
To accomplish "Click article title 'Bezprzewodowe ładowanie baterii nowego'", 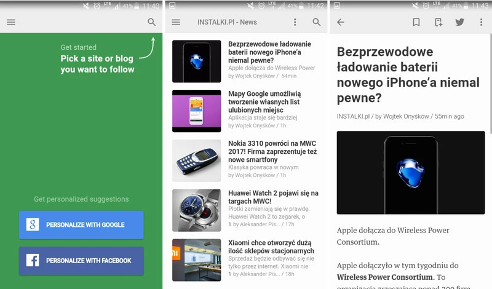I will pyautogui.click(x=408, y=74).
